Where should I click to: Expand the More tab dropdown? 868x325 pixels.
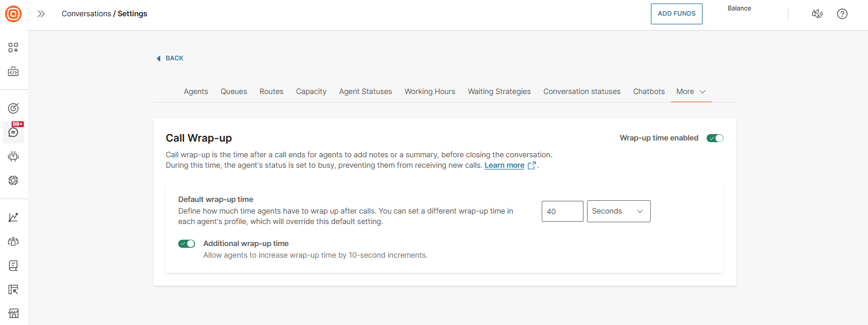[691, 92]
